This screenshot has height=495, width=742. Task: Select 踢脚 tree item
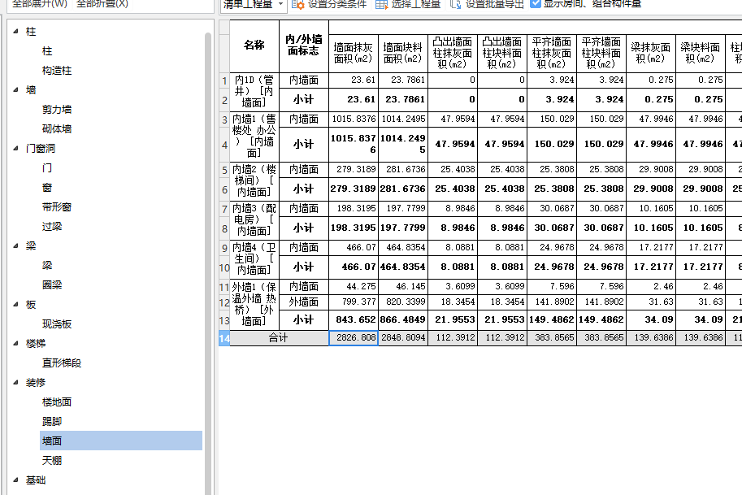(52, 421)
